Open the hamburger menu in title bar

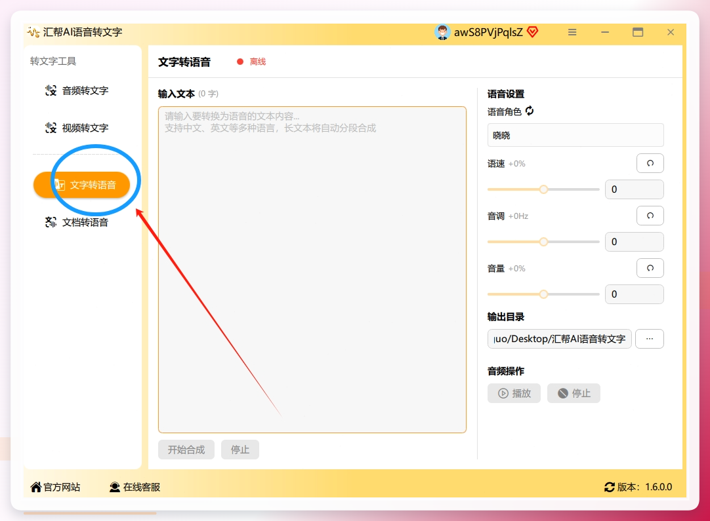(x=572, y=32)
